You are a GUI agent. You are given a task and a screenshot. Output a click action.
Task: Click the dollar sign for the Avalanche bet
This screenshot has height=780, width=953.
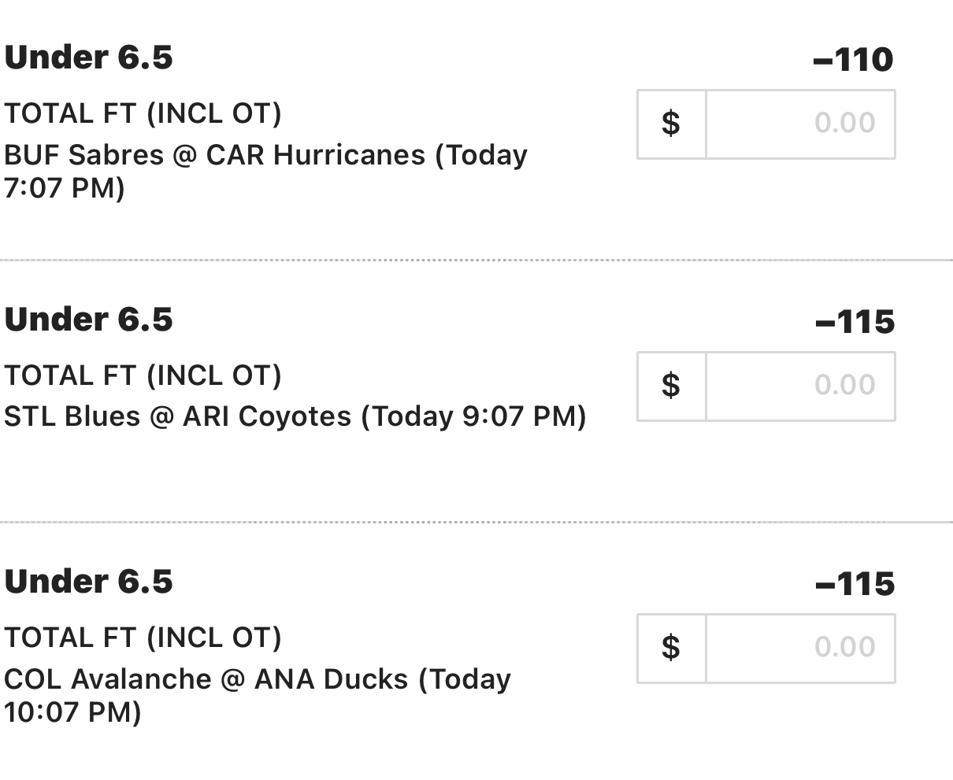[x=671, y=649]
